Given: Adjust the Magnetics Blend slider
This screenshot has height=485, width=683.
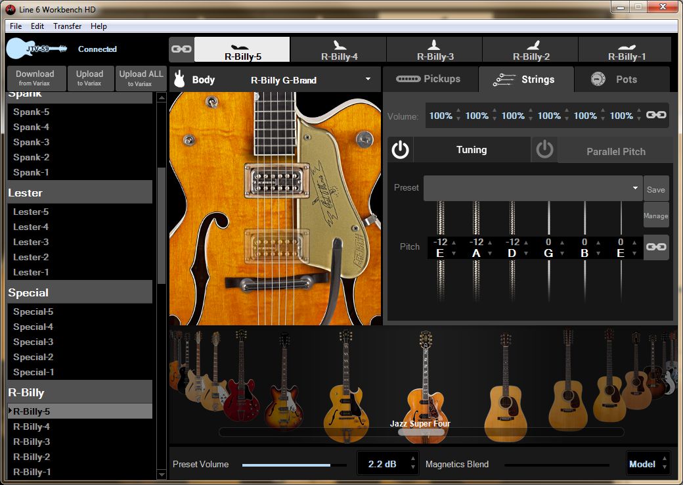Looking at the screenshot, I should [x=557, y=465].
